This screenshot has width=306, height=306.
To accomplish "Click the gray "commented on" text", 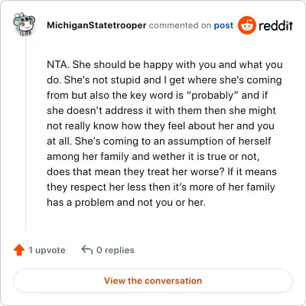I will (180, 25).
